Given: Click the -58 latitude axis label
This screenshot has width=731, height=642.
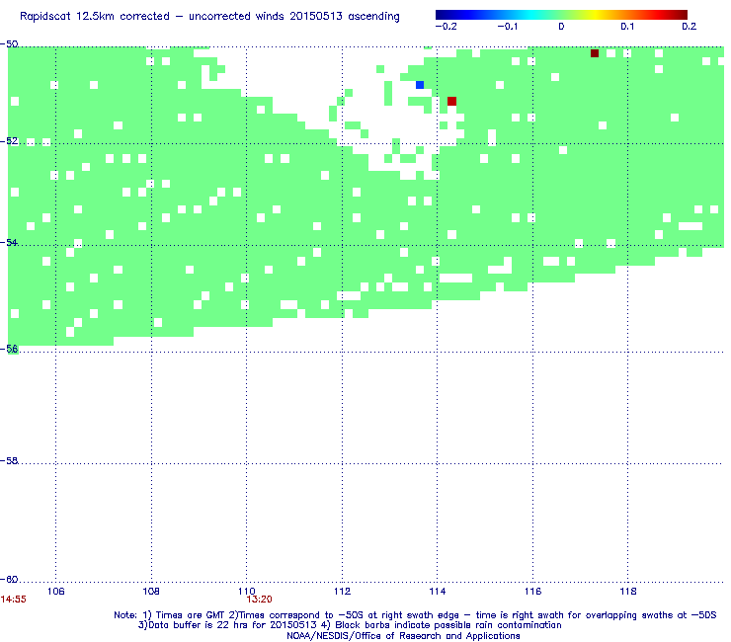Looking at the screenshot, I should point(9,460).
